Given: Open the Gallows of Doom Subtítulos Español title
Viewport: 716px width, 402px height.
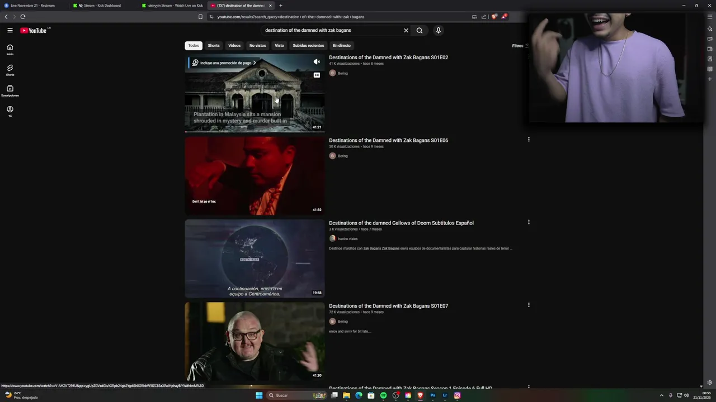Looking at the screenshot, I should click(401, 223).
